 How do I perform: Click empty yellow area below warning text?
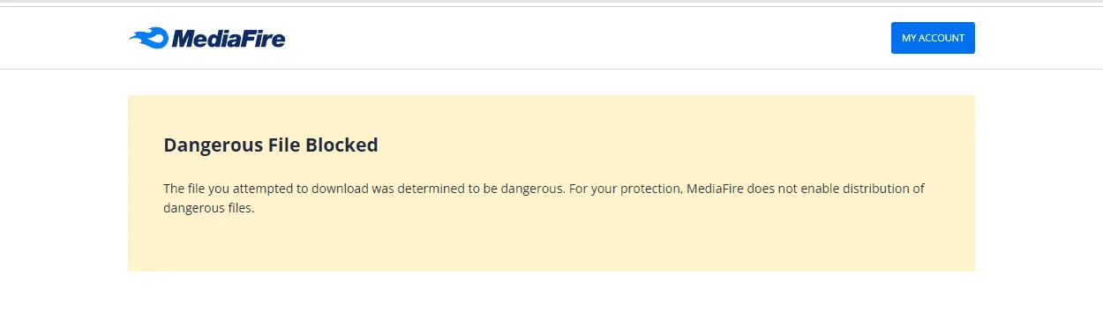(x=551, y=247)
